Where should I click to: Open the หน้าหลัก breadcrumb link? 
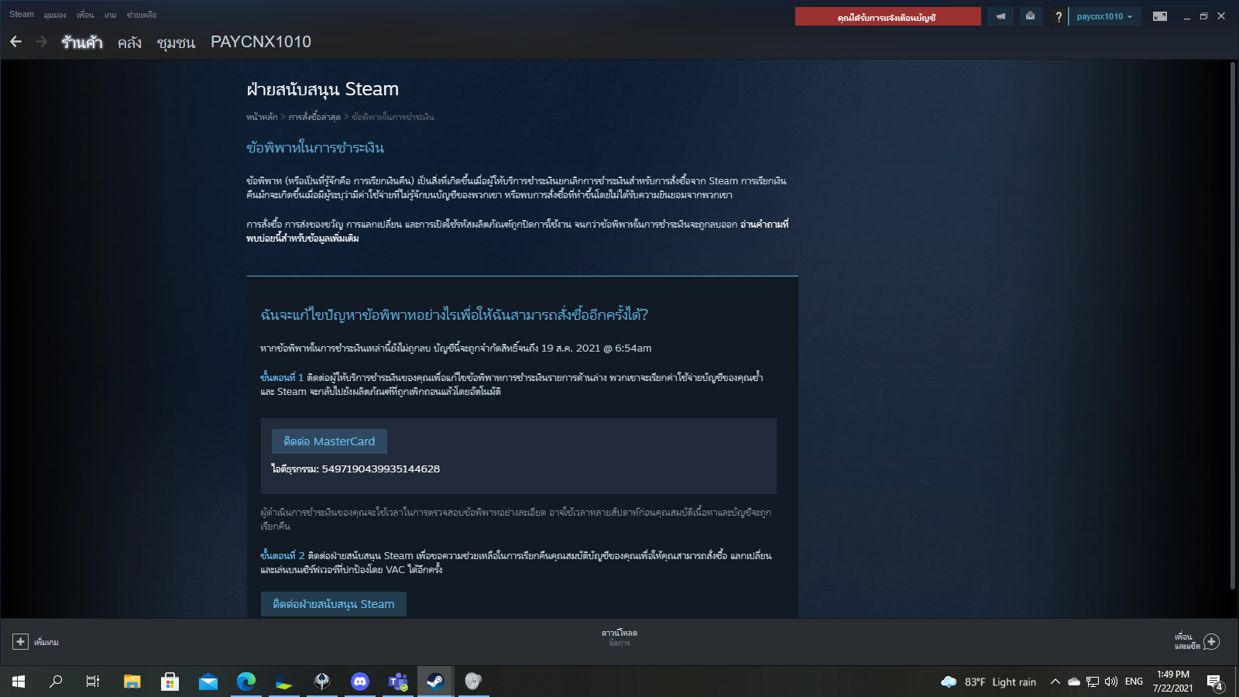pyautogui.click(x=262, y=117)
